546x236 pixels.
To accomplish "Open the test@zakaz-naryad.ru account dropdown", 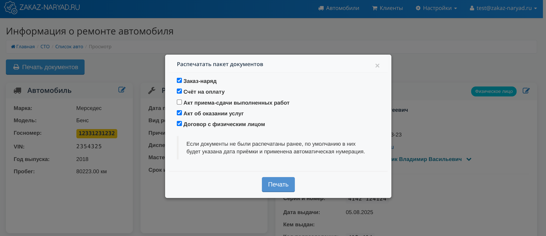I will [x=503, y=8].
